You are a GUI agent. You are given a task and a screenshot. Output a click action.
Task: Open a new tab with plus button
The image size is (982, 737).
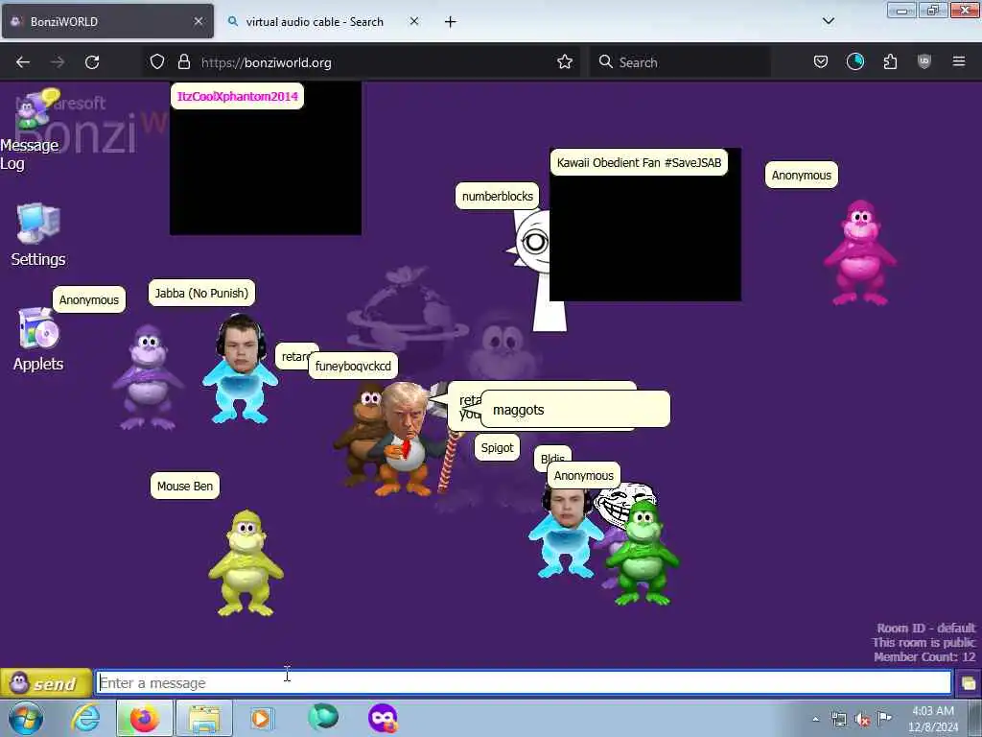[451, 22]
